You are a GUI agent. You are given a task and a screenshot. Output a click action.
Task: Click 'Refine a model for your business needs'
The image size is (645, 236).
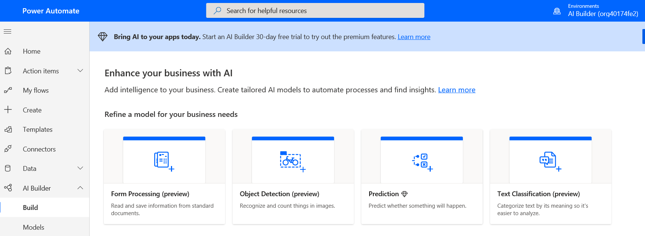click(171, 114)
